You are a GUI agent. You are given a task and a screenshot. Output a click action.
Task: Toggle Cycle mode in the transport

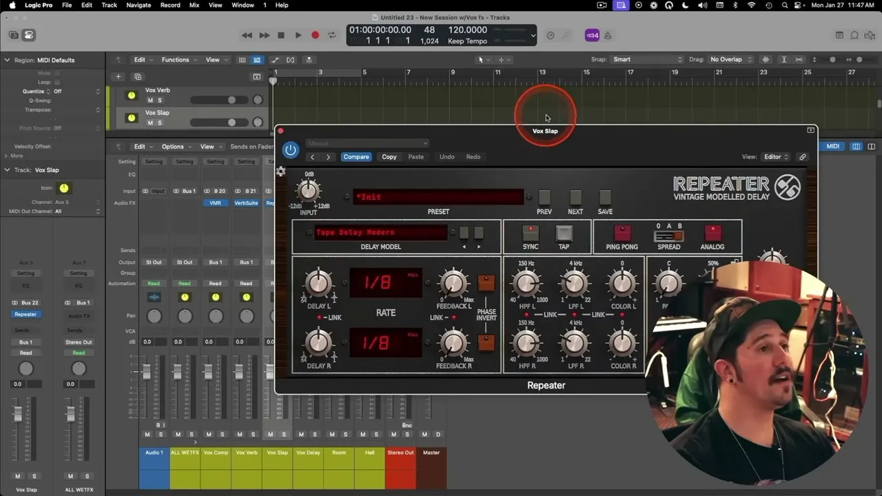[332, 35]
